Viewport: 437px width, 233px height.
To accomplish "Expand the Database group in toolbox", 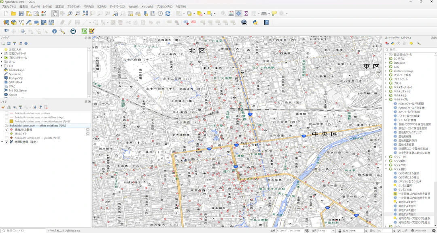I will coord(386,63).
